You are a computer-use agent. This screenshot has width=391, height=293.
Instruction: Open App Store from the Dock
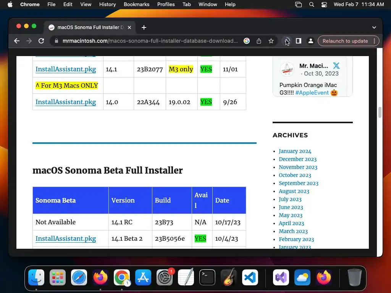pyautogui.click(x=143, y=277)
